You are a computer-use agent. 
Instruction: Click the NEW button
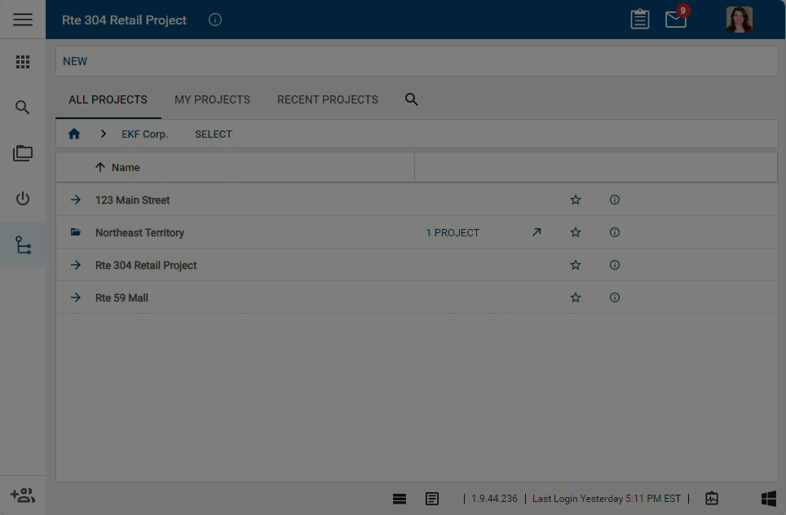[75, 61]
